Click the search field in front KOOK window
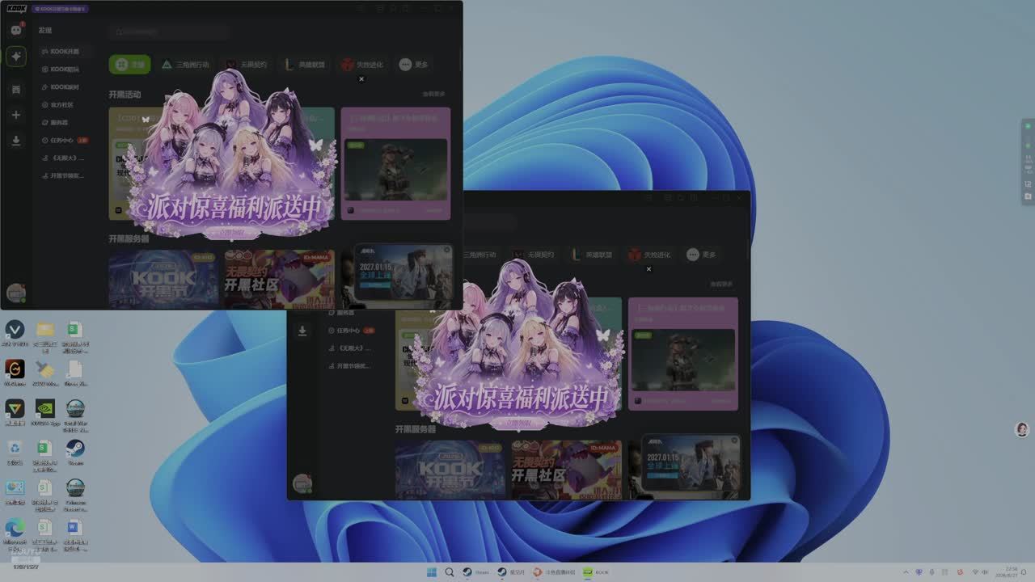Image resolution: width=1035 pixels, height=582 pixels. click(170, 32)
